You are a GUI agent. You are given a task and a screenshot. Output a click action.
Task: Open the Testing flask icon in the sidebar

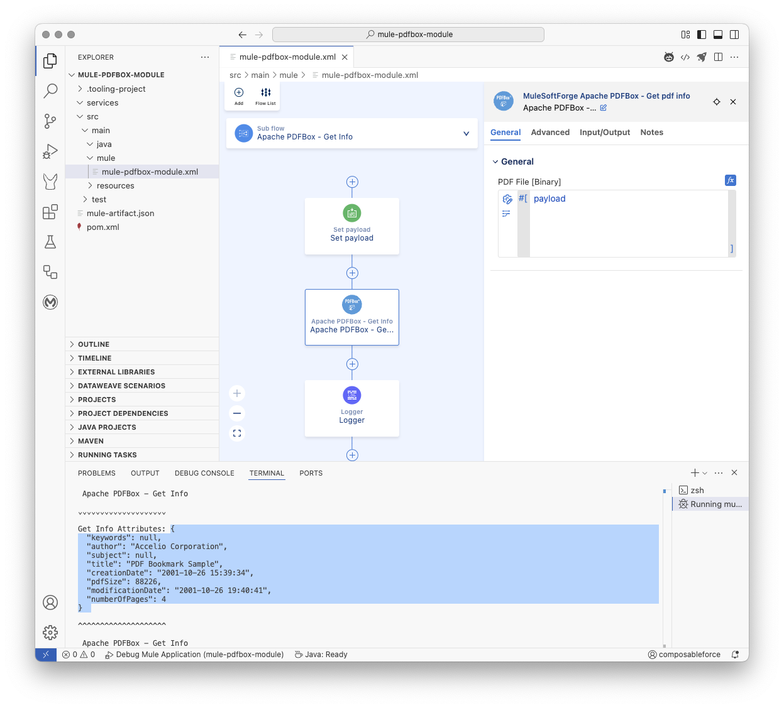pyautogui.click(x=50, y=242)
